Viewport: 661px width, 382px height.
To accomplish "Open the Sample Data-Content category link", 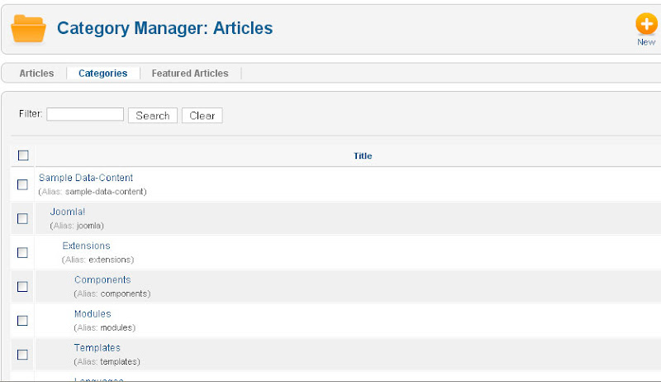I will [86, 178].
